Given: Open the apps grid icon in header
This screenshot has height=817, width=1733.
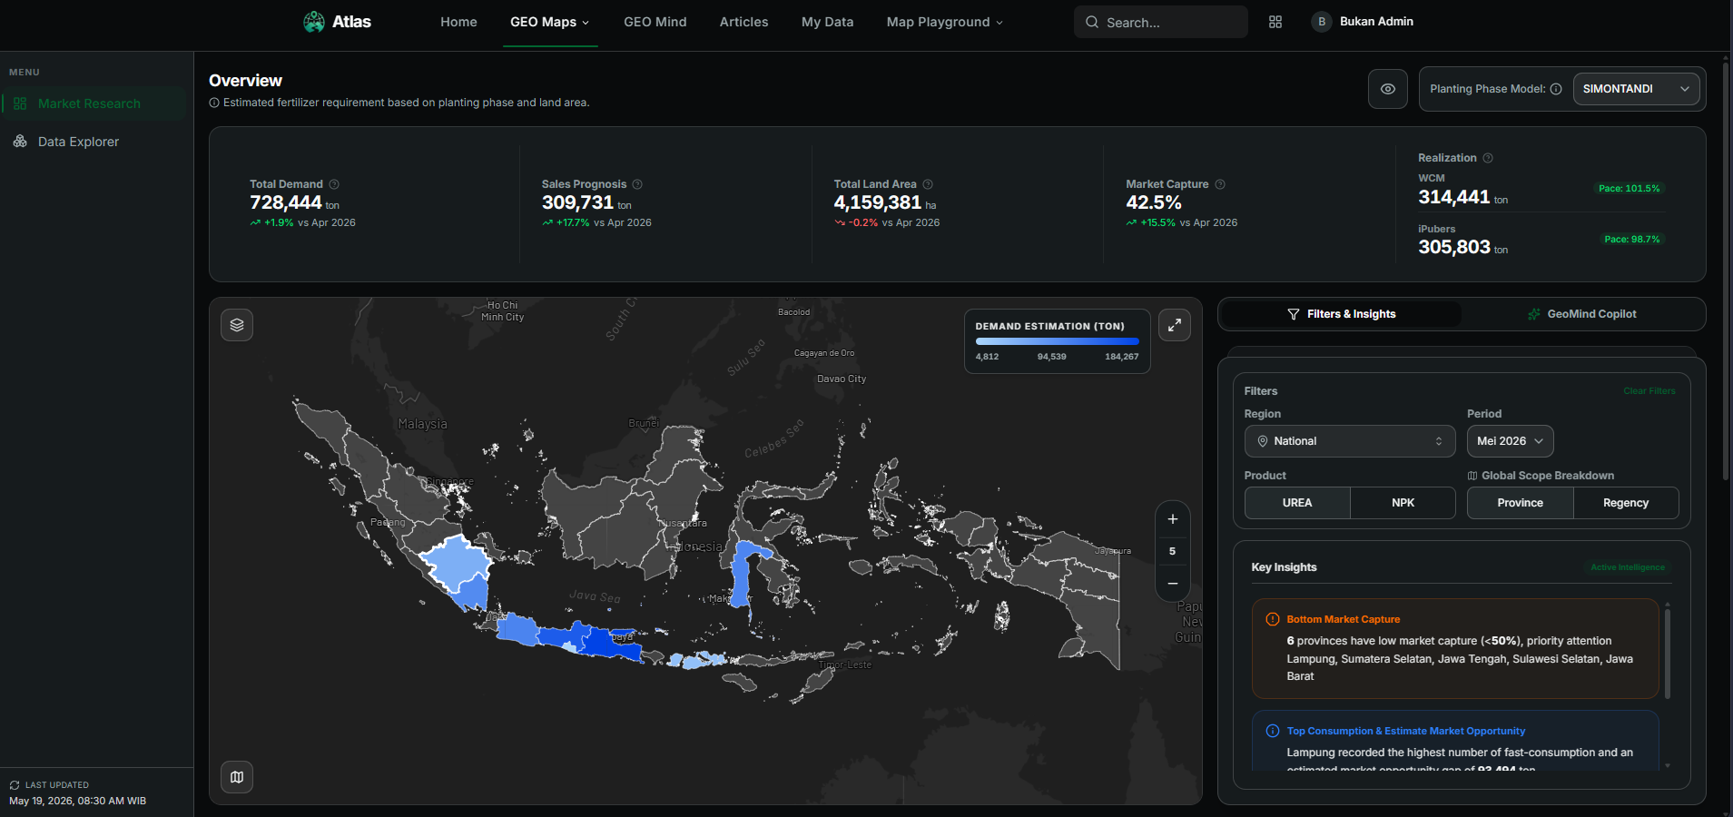Looking at the screenshot, I should coord(1275,22).
